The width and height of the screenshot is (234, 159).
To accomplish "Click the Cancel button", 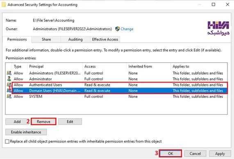I will [x=195, y=154].
